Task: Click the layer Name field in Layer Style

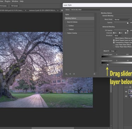Action: click(x=85, y=10)
